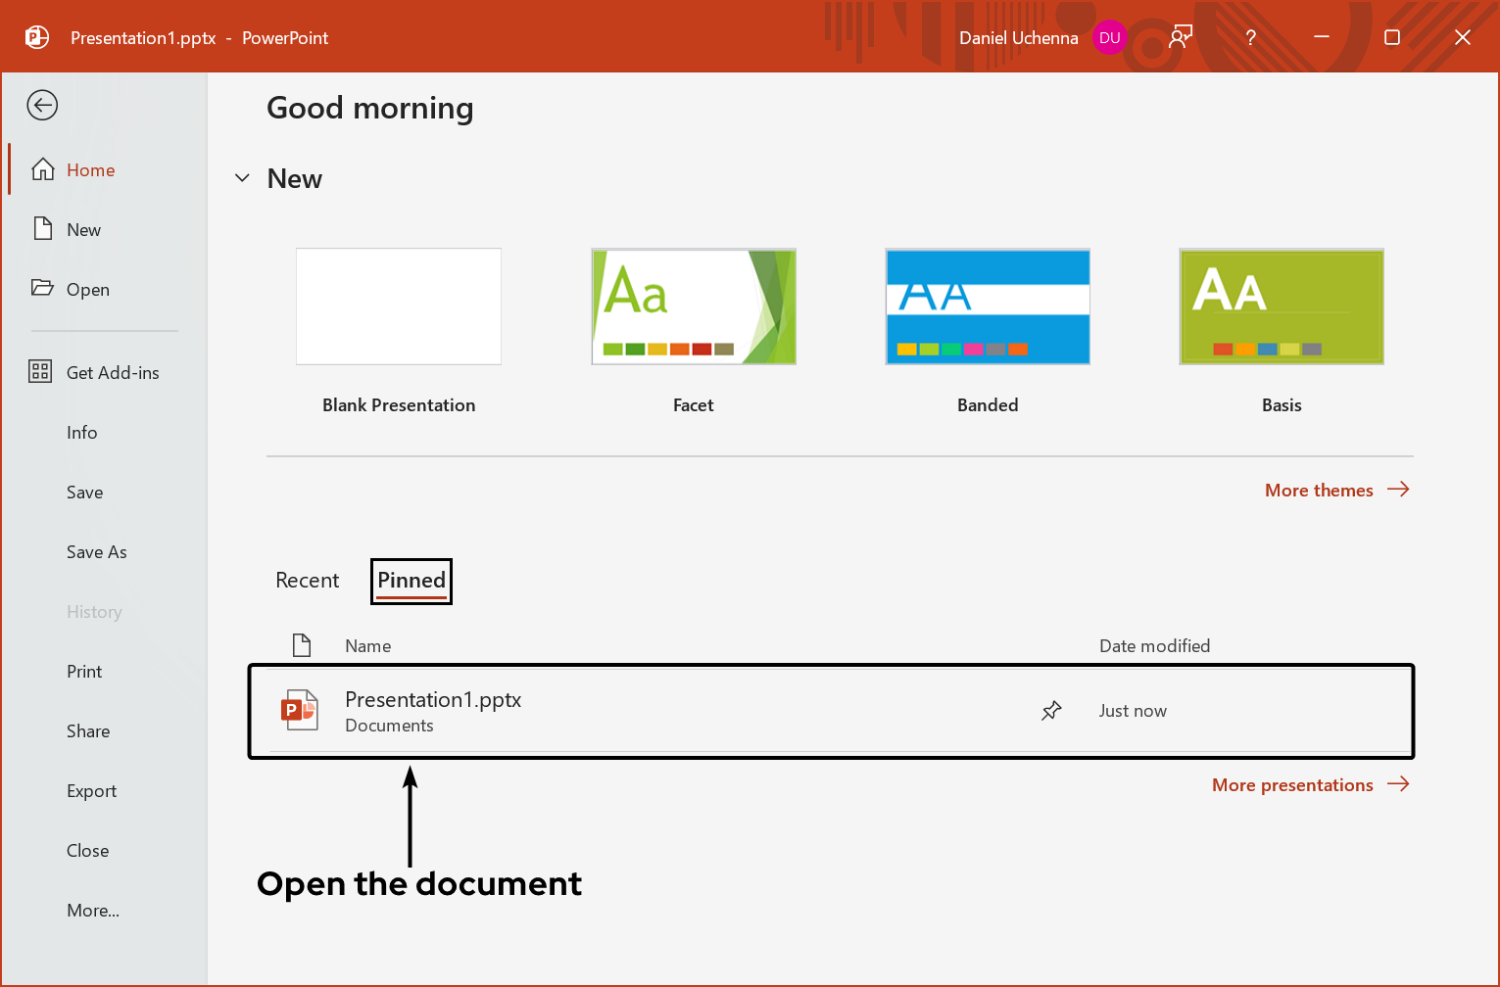1500x987 pixels.
Task: Open Presentation1.pptx from the pinned list
Action: click(x=432, y=699)
